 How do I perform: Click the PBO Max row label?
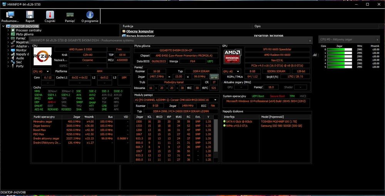pyautogui.click(x=39, y=134)
